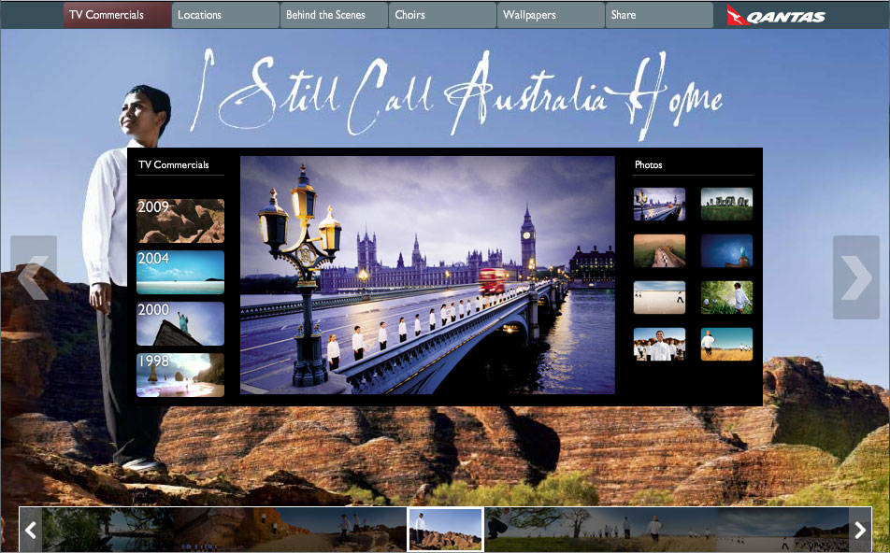The image size is (890, 553).
Task: Move filmstrip right with bottom right arrow
Action: [x=860, y=530]
